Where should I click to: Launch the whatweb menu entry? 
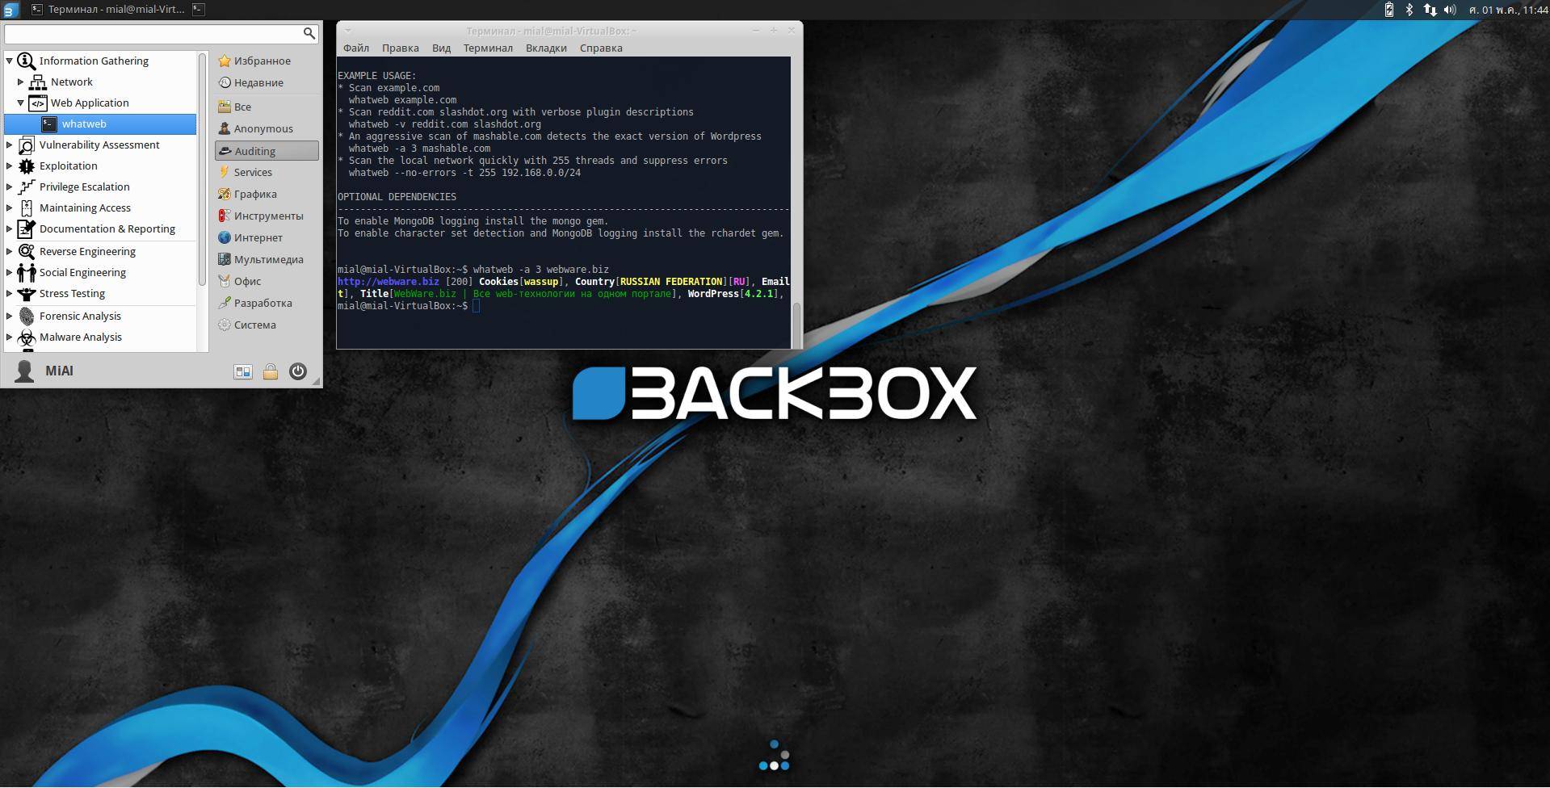click(x=100, y=124)
